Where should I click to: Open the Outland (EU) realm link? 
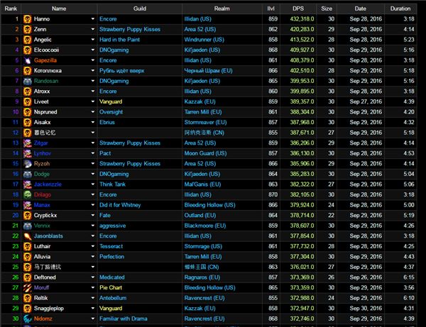(x=200, y=215)
